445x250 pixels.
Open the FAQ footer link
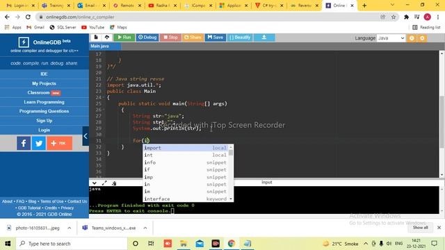click(20, 201)
